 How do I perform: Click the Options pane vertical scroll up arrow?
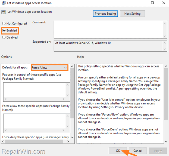72,66
